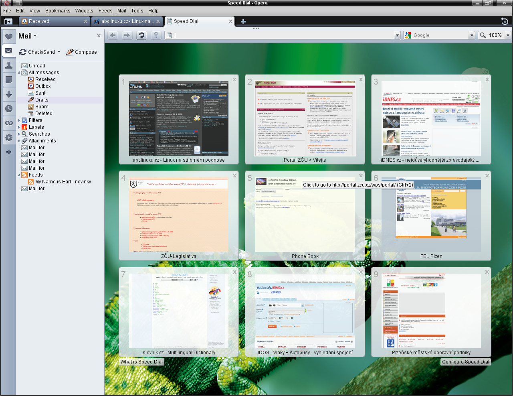The width and height of the screenshot is (513, 396).
Task: Click the Wand password key icon
Action: pyautogui.click(x=156, y=35)
